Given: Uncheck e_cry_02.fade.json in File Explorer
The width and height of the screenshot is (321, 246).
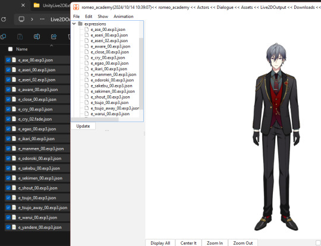Looking at the screenshot, I should click(x=8, y=119).
